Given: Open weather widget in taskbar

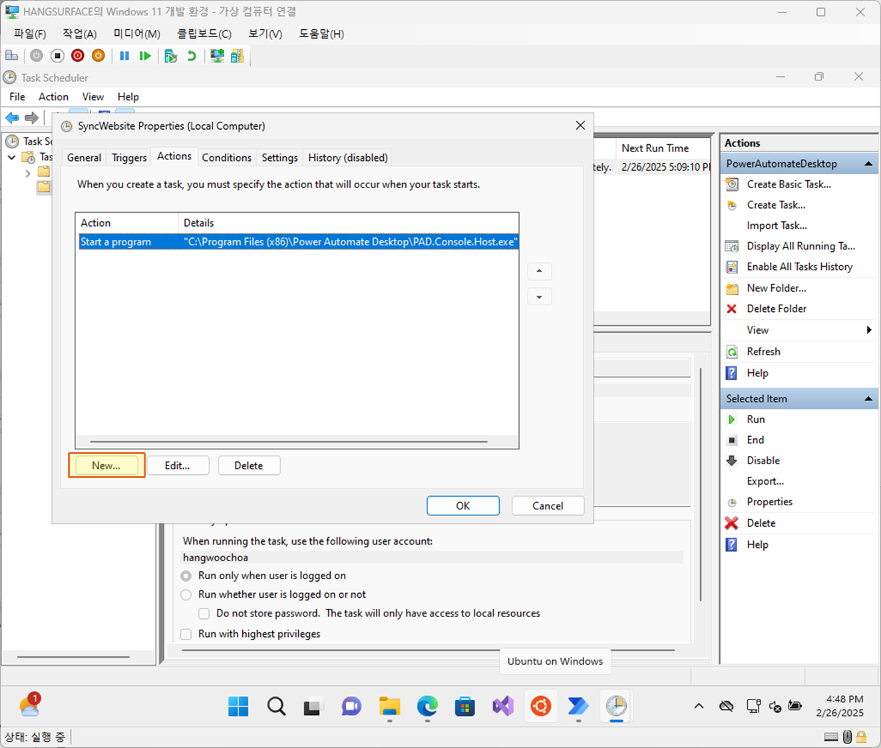Looking at the screenshot, I should point(30,705).
